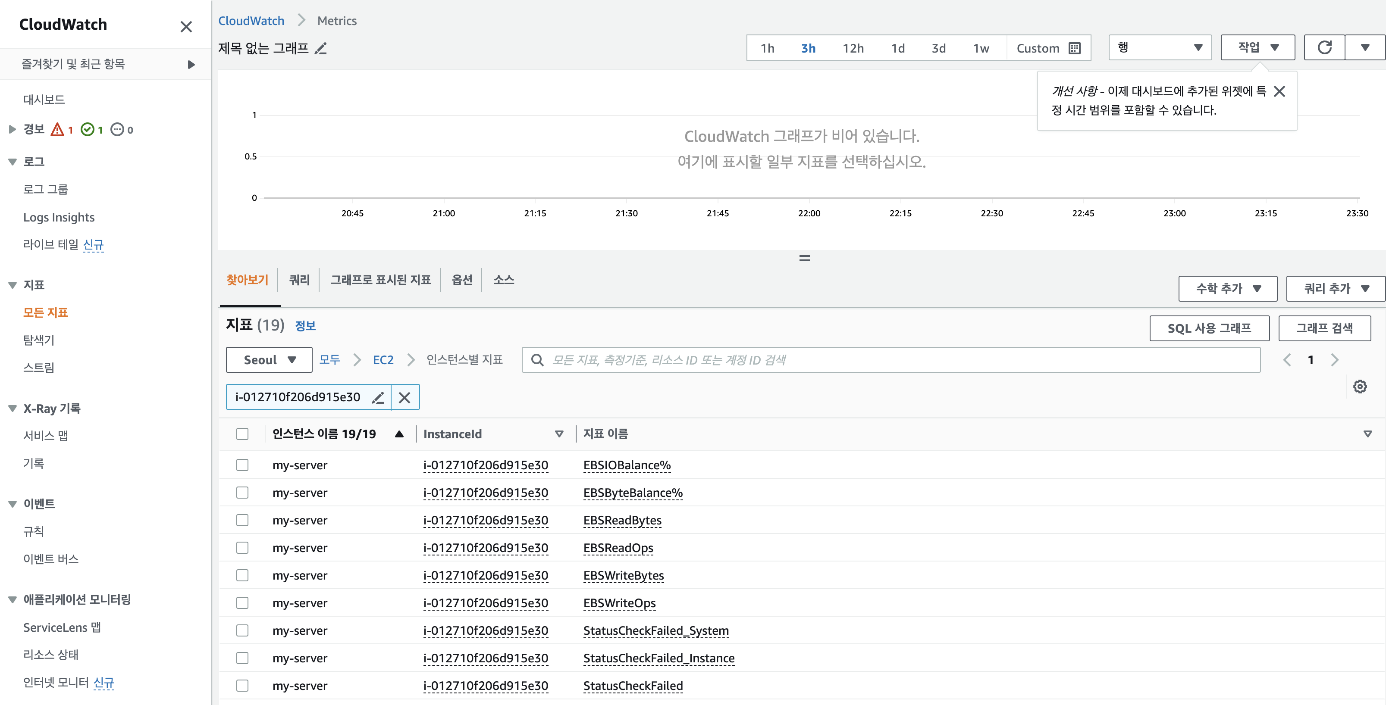Switch to the 쿼리 tab
This screenshot has height=705, width=1386.
point(299,280)
